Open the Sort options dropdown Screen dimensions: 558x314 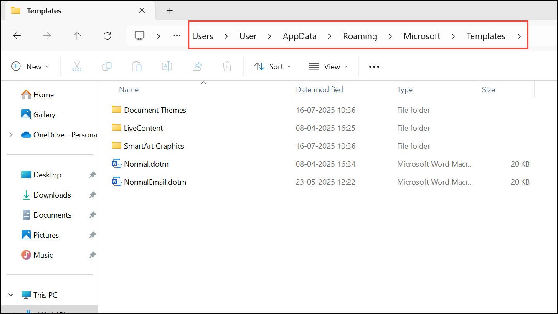coord(273,66)
